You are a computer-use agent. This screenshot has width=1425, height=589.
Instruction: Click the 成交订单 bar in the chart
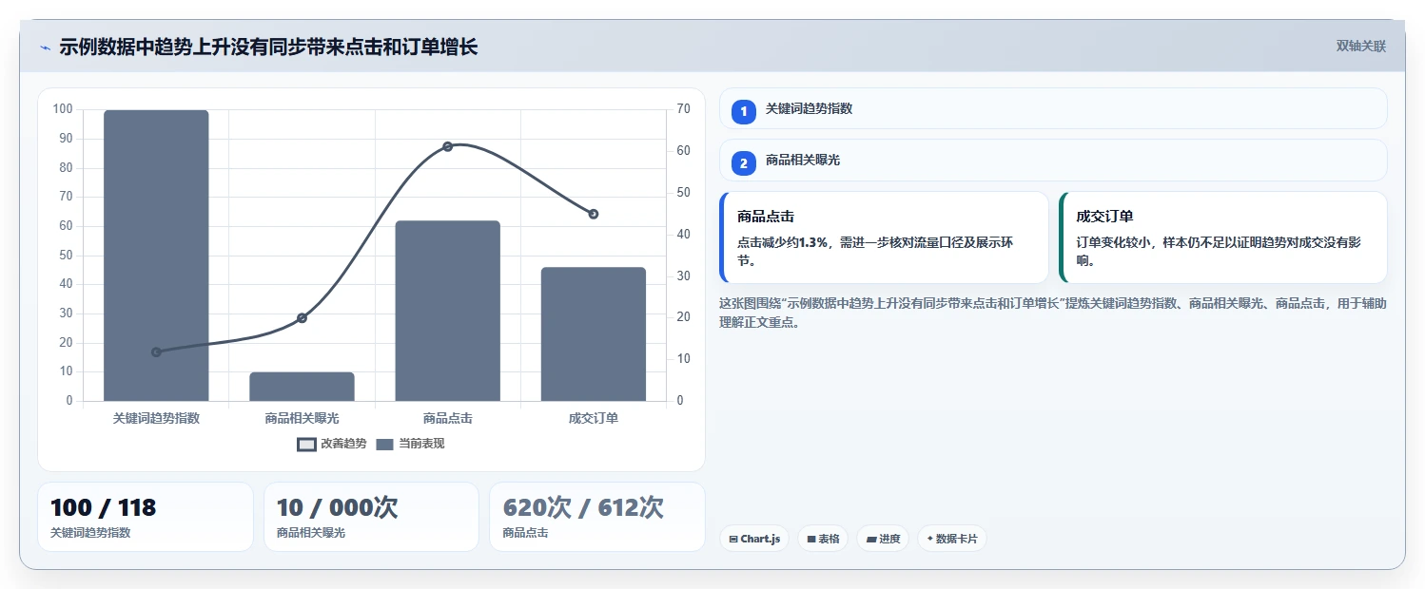click(x=594, y=334)
